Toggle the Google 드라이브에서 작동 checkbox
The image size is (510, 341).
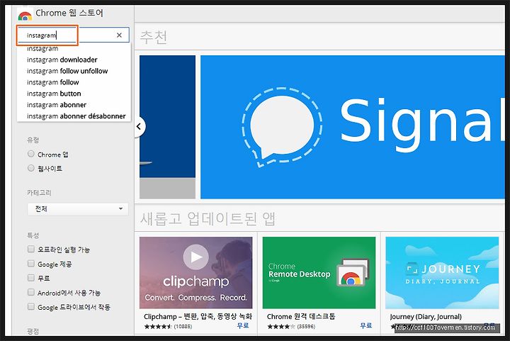pos(31,306)
